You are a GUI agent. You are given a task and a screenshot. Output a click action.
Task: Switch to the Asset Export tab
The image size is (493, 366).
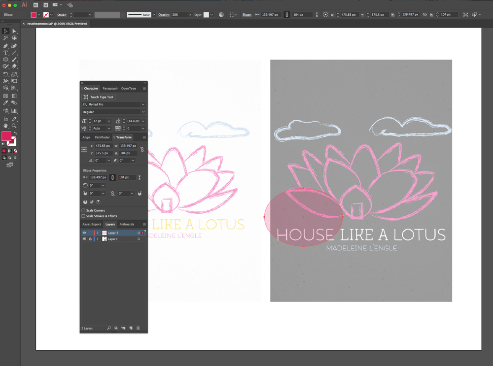coord(92,224)
